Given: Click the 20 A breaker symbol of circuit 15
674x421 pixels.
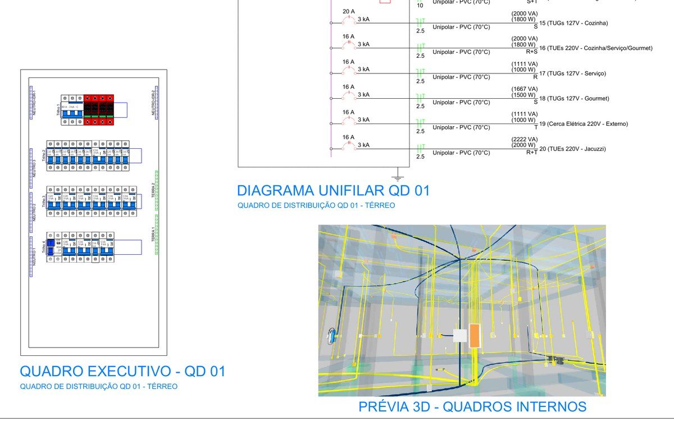Looking at the screenshot, I should [x=349, y=19].
